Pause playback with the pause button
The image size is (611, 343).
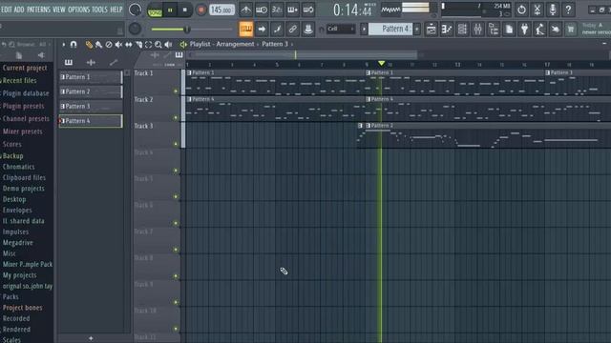[170, 10]
